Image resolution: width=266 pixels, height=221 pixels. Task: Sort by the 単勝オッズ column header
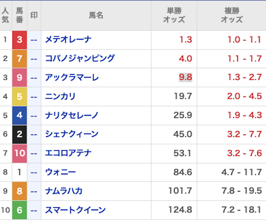point(174,15)
